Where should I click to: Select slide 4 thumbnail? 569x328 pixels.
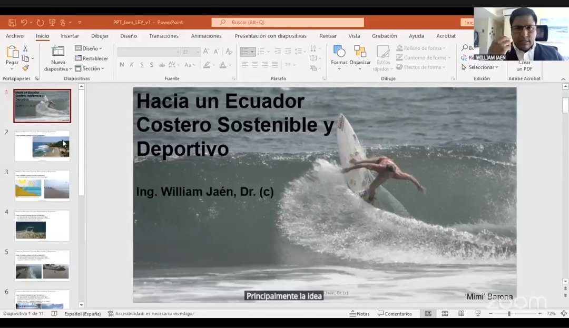42,225
